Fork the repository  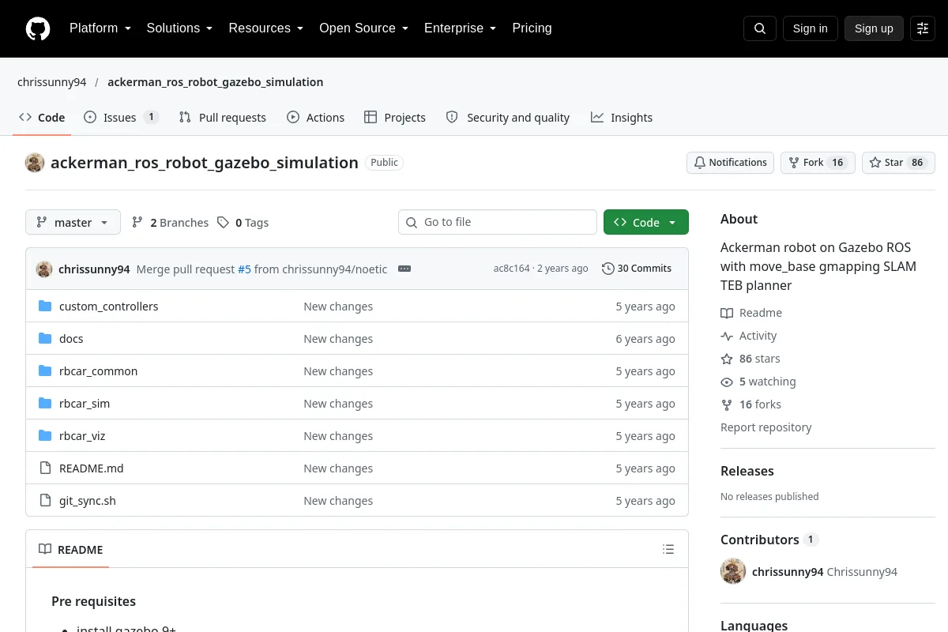click(x=818, y=163)
